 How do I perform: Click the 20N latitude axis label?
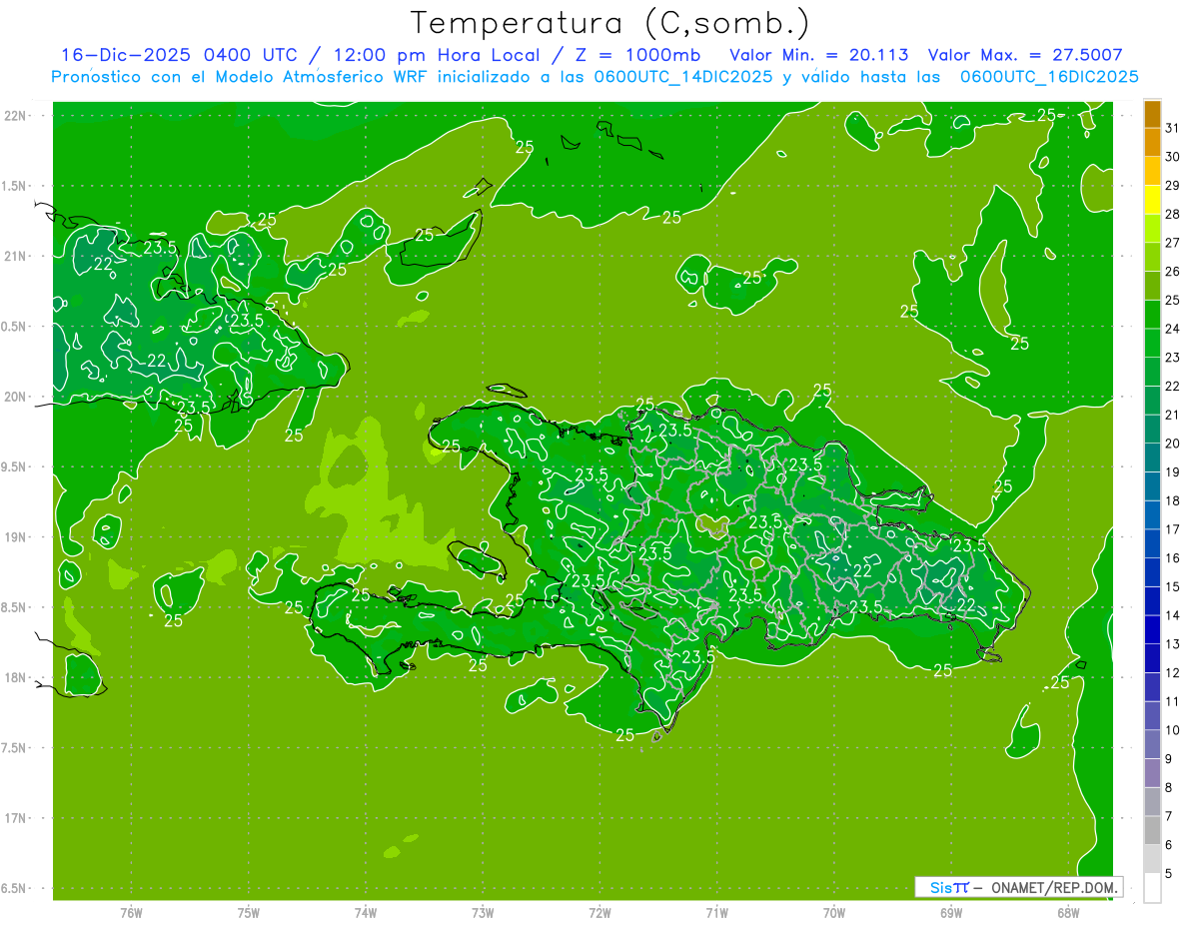[15, 397]
